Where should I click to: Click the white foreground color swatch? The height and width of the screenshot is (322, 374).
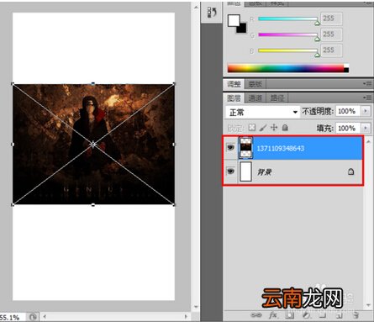coord(233,20)
